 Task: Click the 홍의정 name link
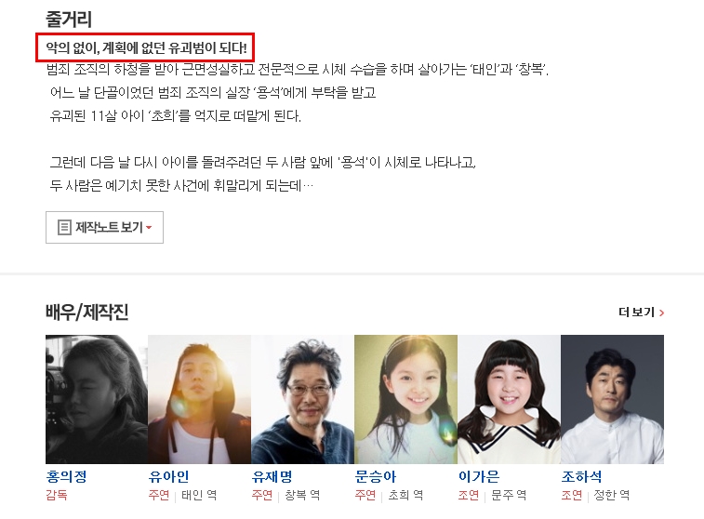(66, 476)
